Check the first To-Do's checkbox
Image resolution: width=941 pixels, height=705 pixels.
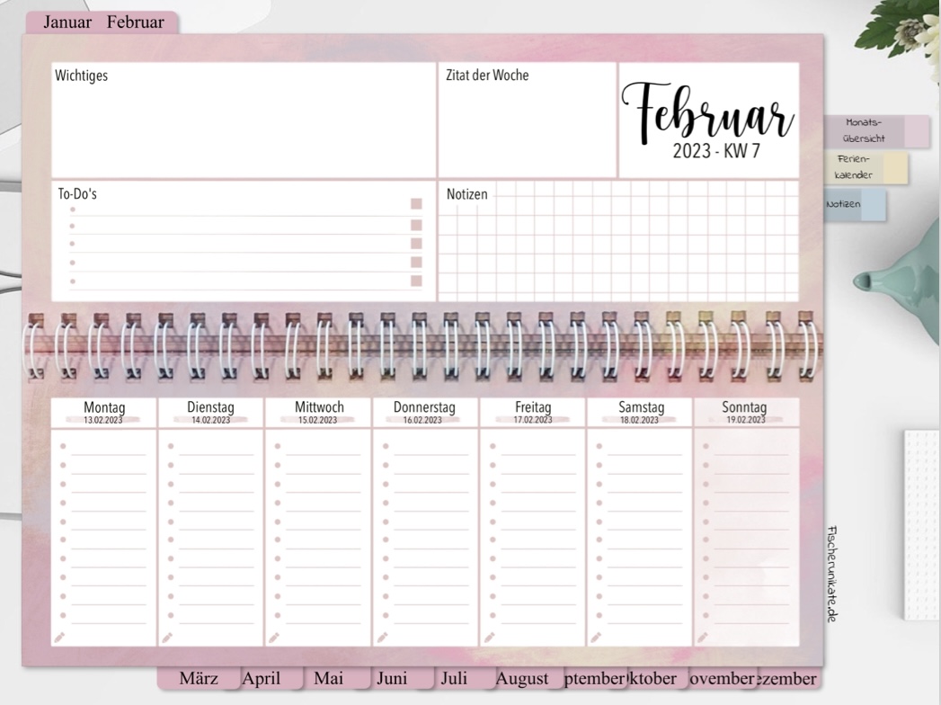[x=416, y=204]
